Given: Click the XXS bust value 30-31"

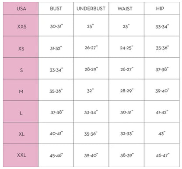Looking at the screenshot, I should [x=56, y=26].
